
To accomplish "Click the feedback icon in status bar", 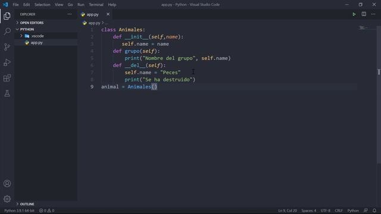I will 366,210.
